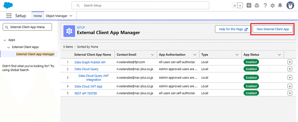The height and width of the screenshot is (122, 298).
Task: Click the SETUP breadcrumb label
Action: coord(81,28)
